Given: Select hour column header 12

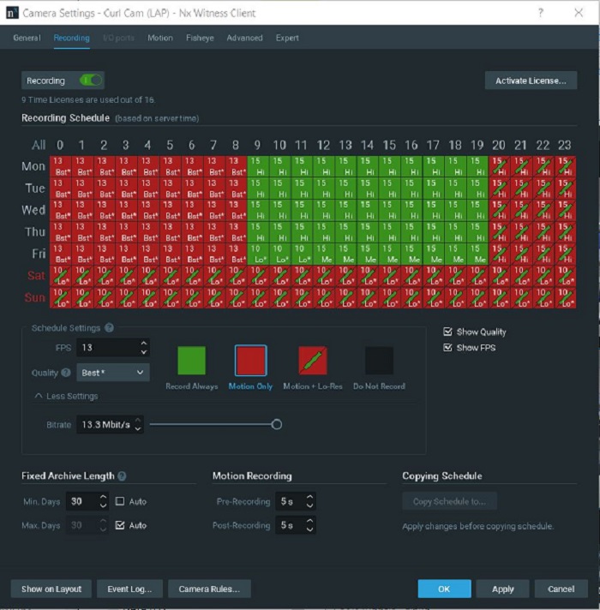Looking at the screenshot, I should point(323,145).
